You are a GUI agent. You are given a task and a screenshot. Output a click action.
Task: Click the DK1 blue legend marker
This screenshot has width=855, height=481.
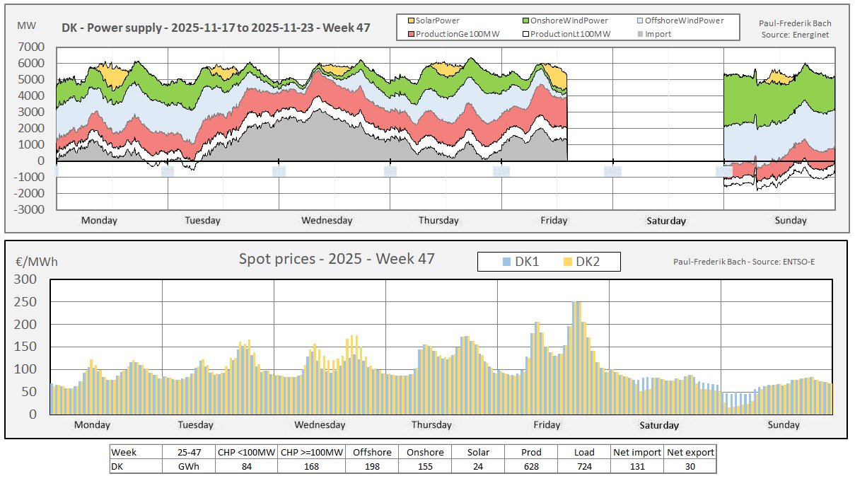(504, 262)
